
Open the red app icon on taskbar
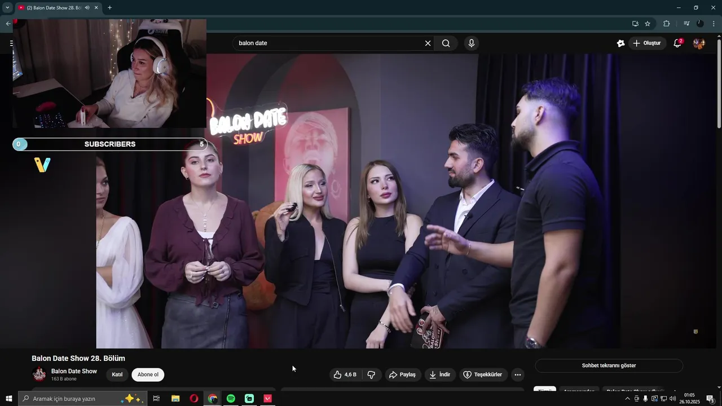tap(268, 399)
